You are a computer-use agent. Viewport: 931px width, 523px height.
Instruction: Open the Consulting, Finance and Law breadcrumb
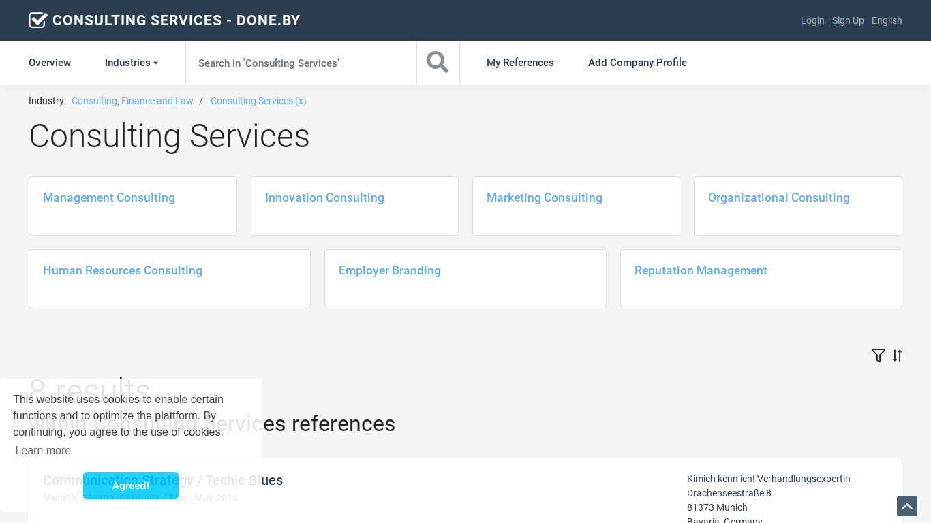point(132,101)
